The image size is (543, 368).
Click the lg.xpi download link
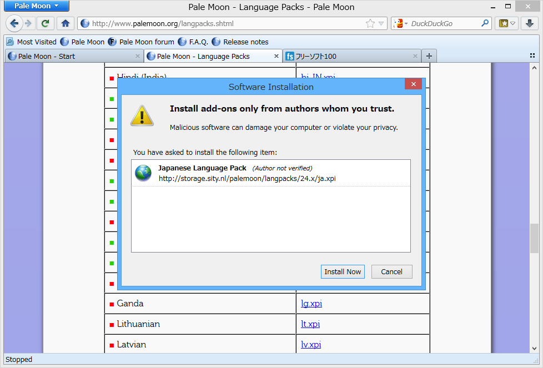pos(311,304)
